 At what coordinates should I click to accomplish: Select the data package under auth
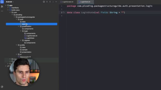click(23, 22)
